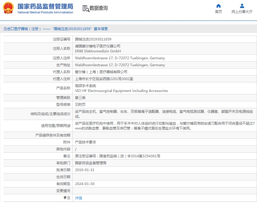Click the intended use description text
This screenshot has height=203, width=257.
[165, 126]
